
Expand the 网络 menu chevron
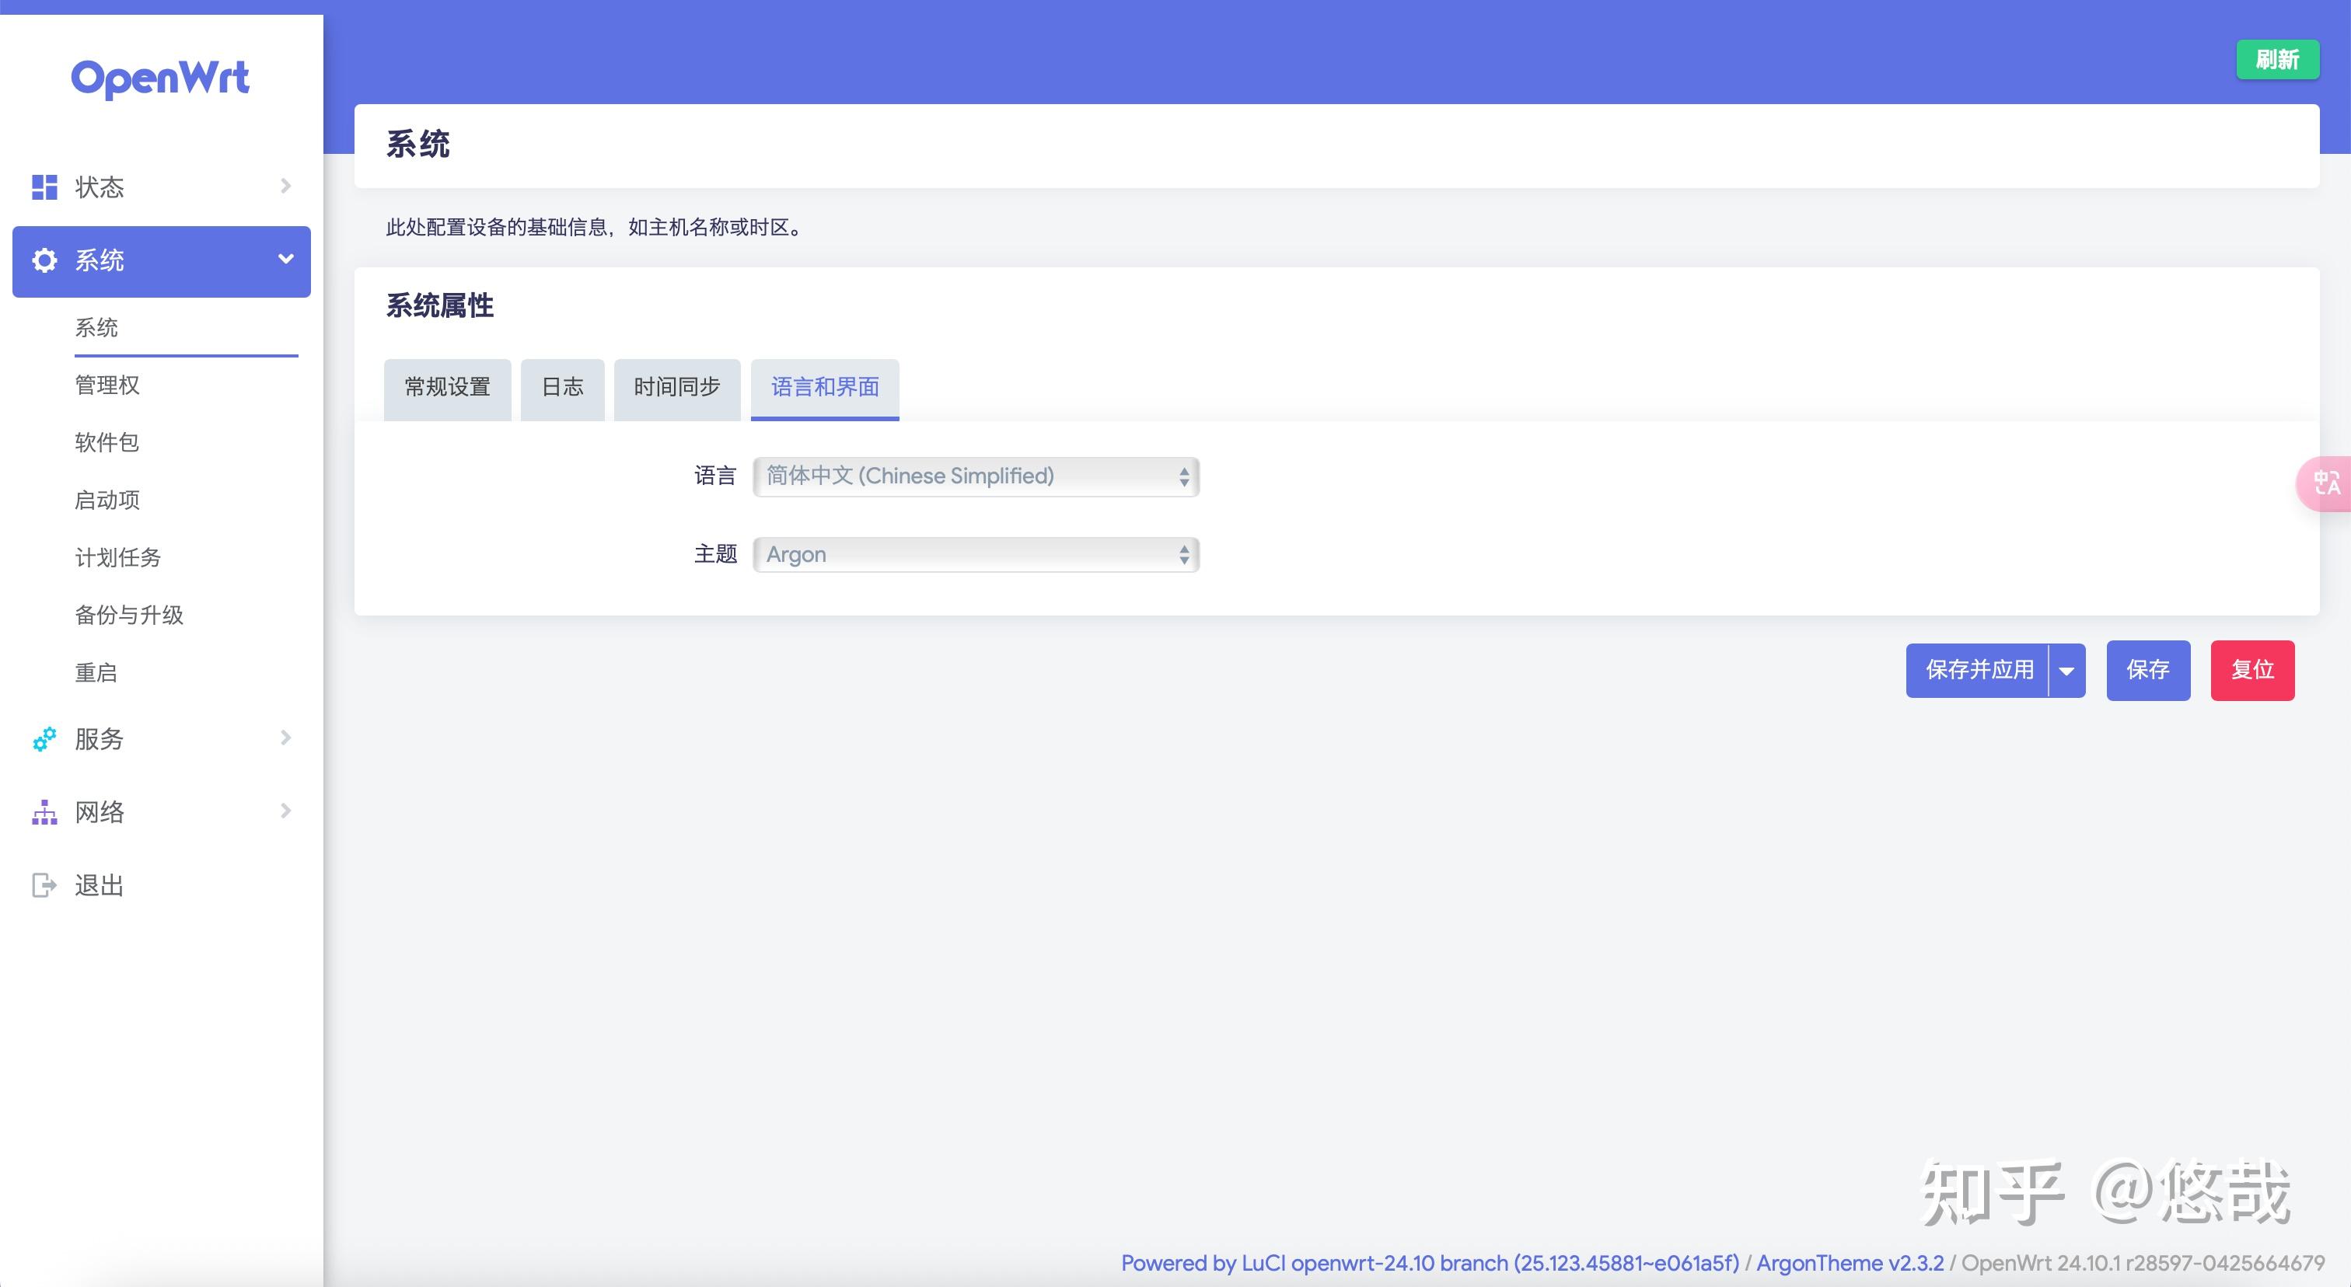(285, 812)
